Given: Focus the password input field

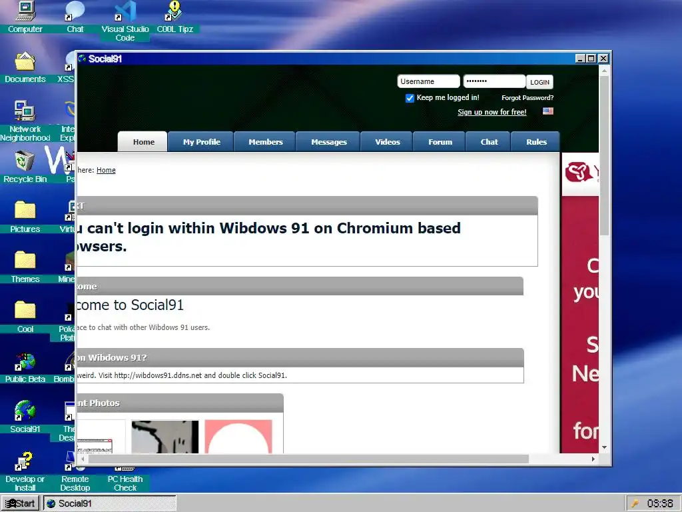Looking at the screenshot, I should coord(494,81).
